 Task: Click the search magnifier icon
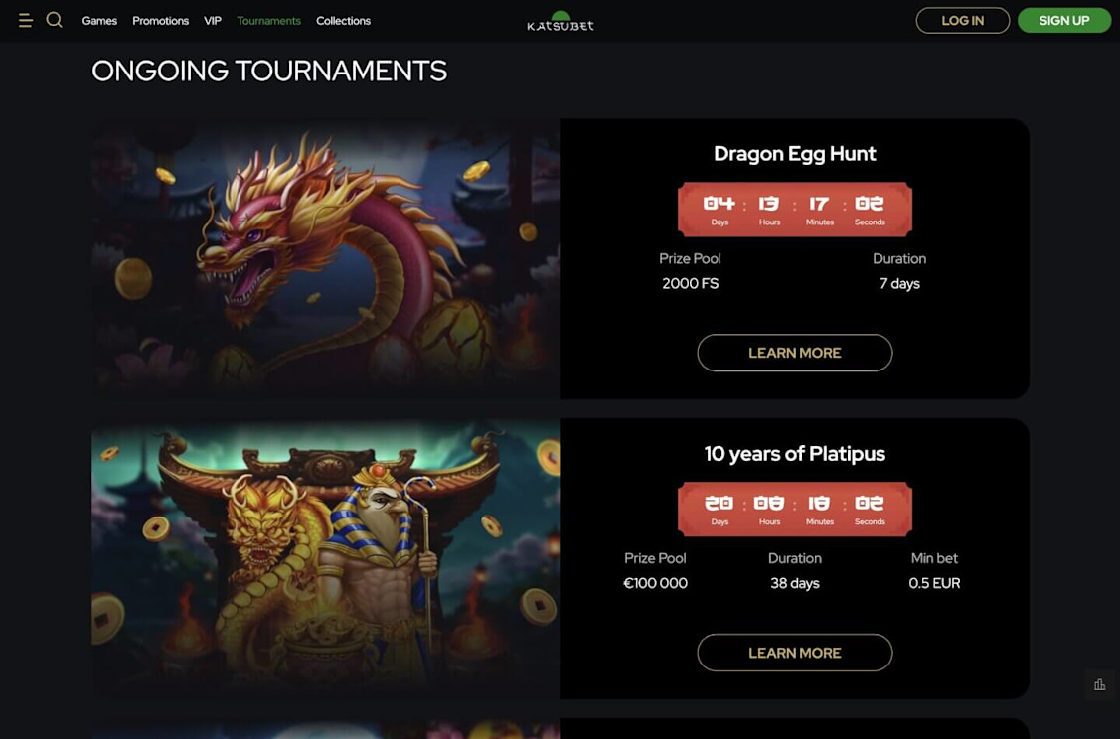point(55,20)
